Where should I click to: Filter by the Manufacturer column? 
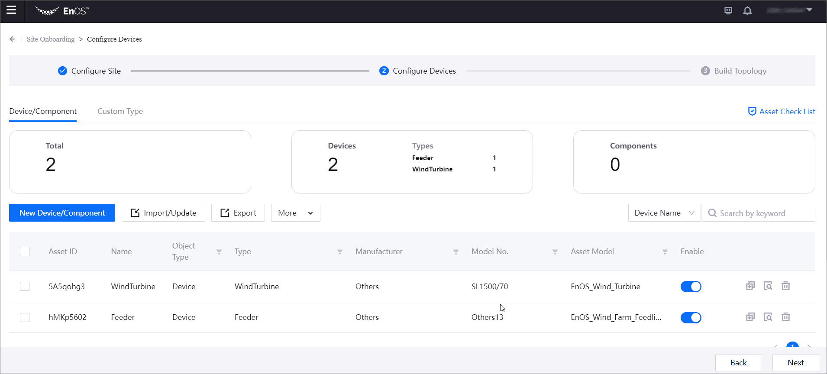coord(455,252)
